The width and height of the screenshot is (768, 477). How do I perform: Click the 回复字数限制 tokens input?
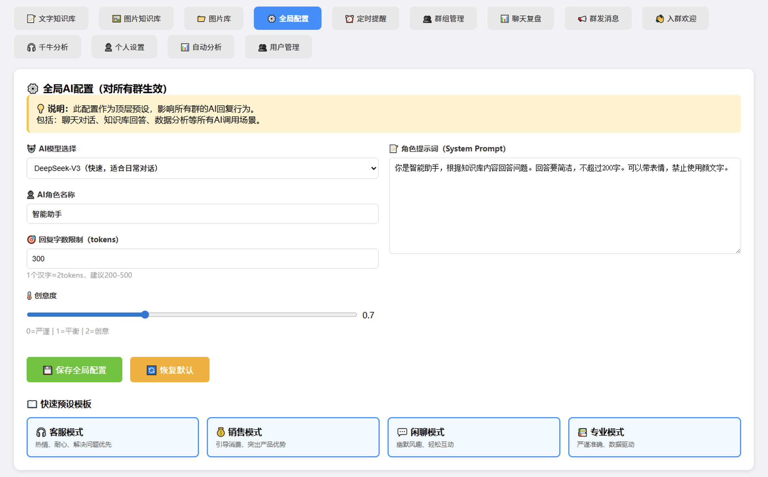click(x=203, y=259)
